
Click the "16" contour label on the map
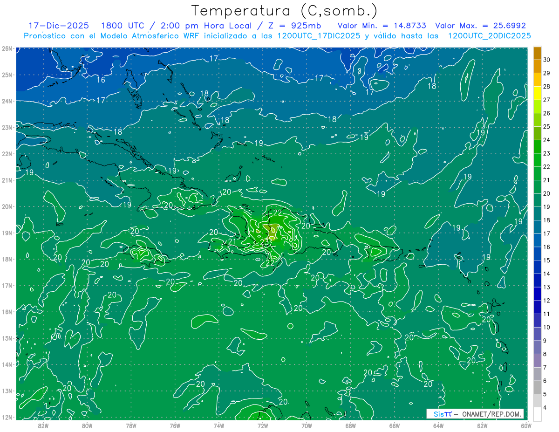101,80
